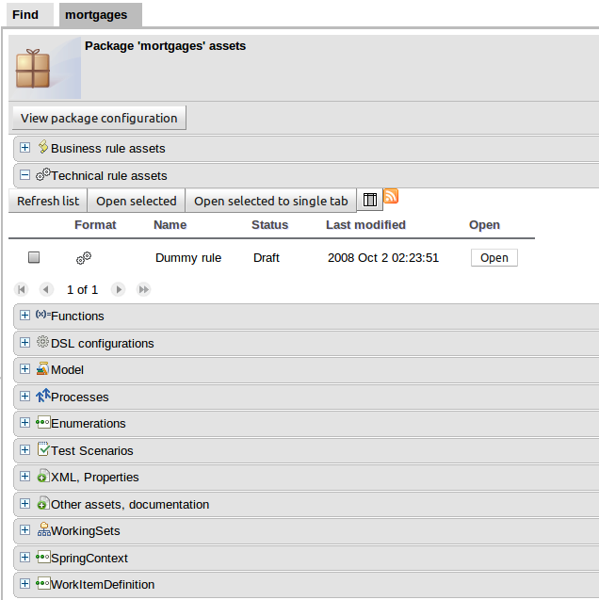Viewport: 599px width, 600px height.
Task: Click the mortgages package box icon
Action: point(33,70)
